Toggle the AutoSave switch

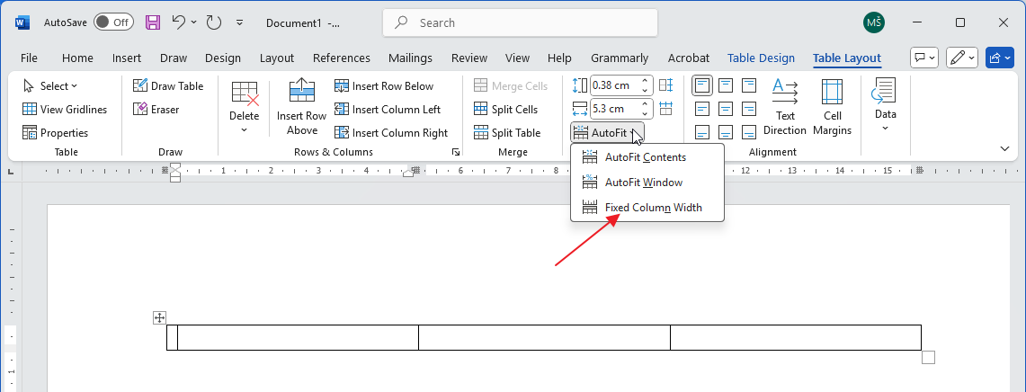point(113,22)
